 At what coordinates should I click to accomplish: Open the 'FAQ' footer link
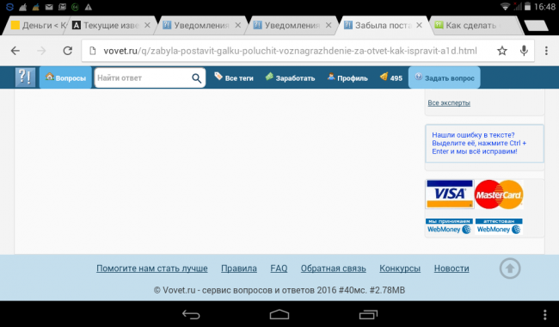click(x=279, y=268)
